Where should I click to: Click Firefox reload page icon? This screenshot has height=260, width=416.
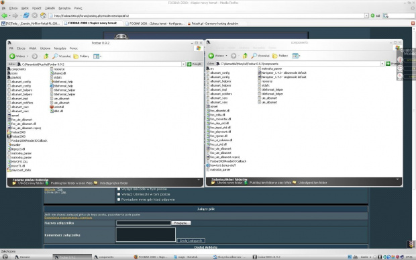pyautogui.click(x=26, y=15)
